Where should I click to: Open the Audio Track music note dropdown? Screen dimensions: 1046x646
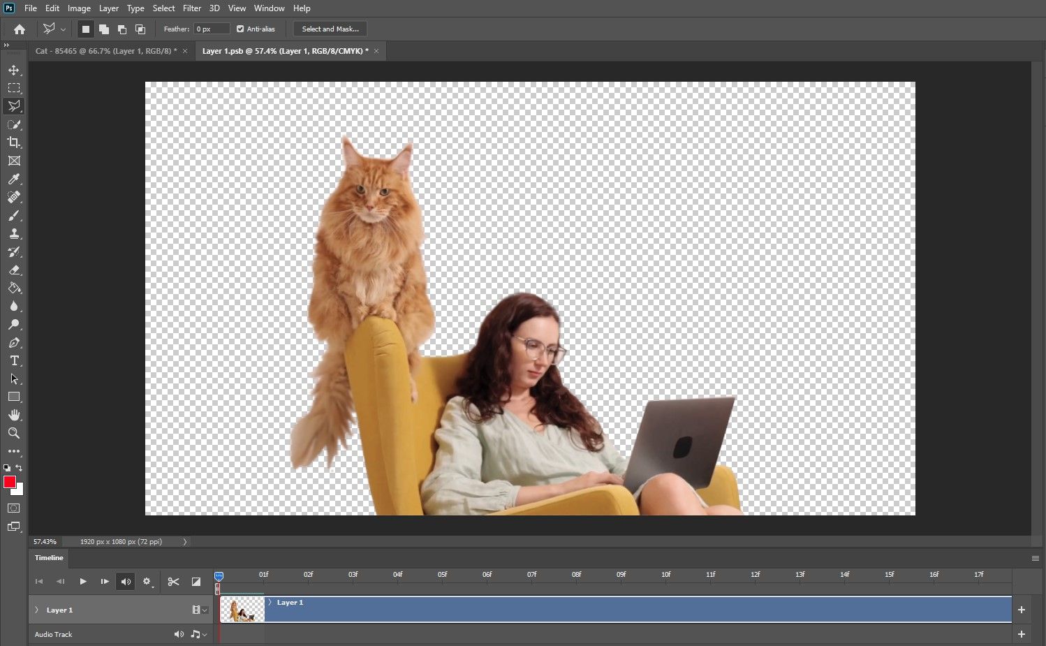click(x=196, y=634)
